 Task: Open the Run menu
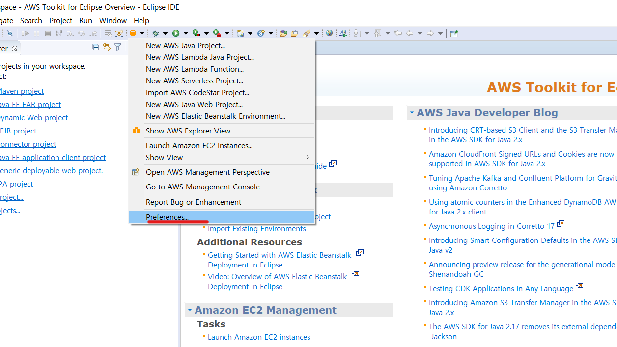pos(85,21)
